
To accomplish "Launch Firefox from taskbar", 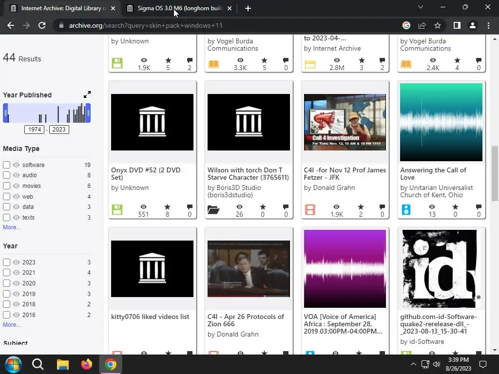I will click(86, 364).
